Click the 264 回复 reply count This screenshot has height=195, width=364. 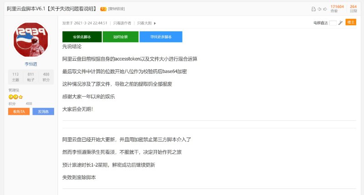[x=354, y=9]
